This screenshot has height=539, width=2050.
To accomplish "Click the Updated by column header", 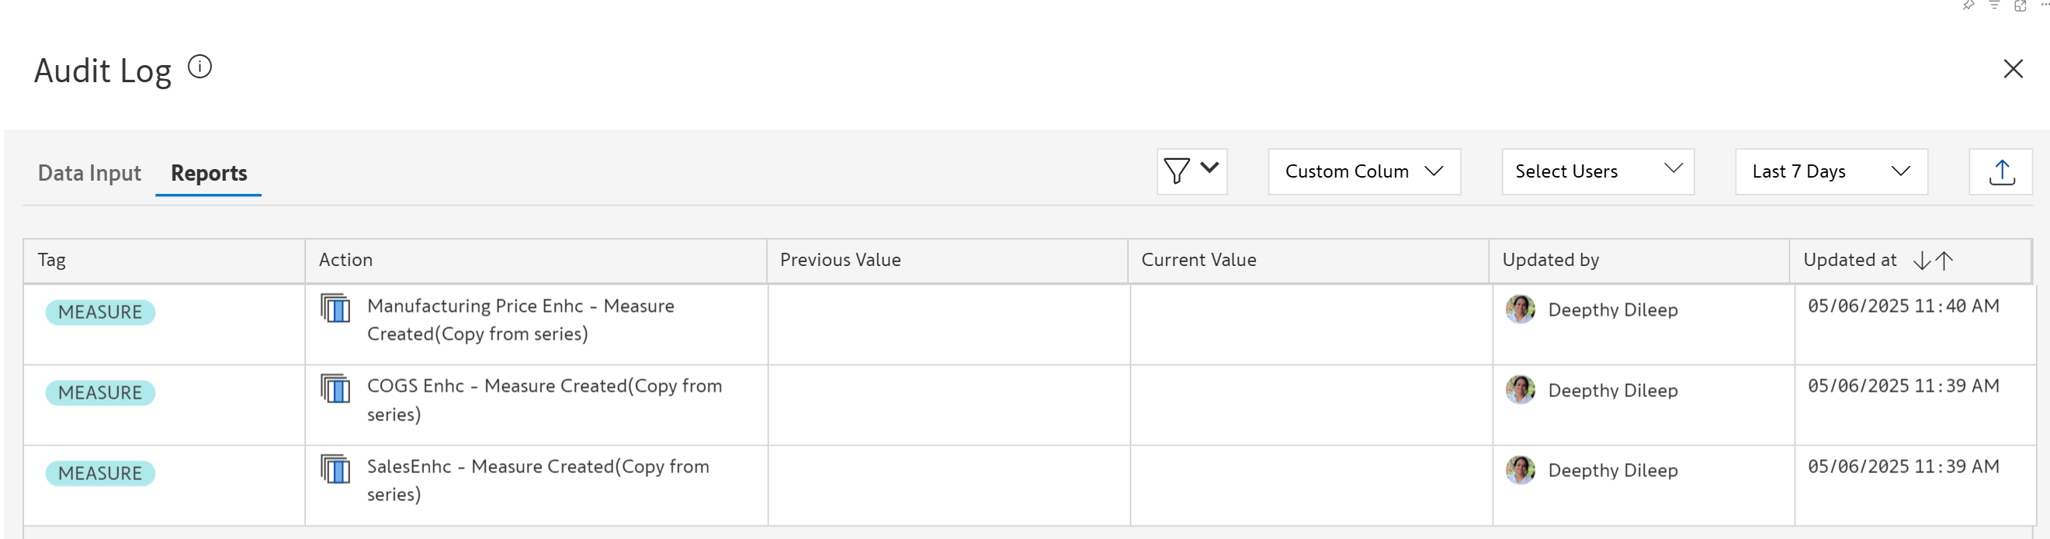I will (1550, 260).
